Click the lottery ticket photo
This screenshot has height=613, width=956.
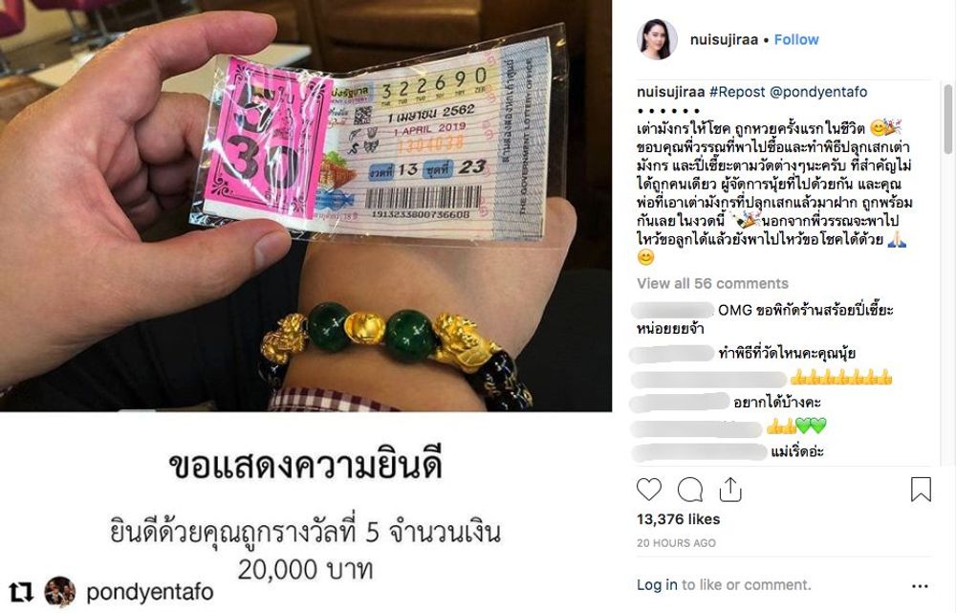[x=306, y=207]
